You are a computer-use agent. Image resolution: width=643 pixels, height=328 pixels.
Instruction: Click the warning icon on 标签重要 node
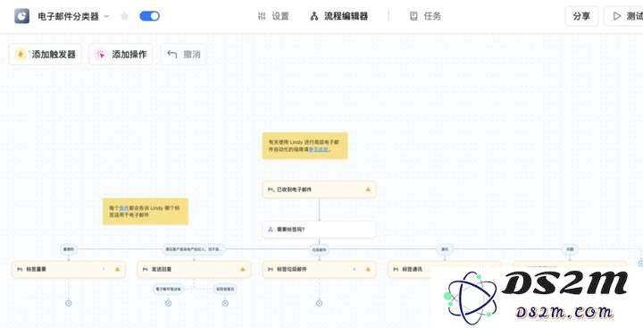tap(118, 270)
